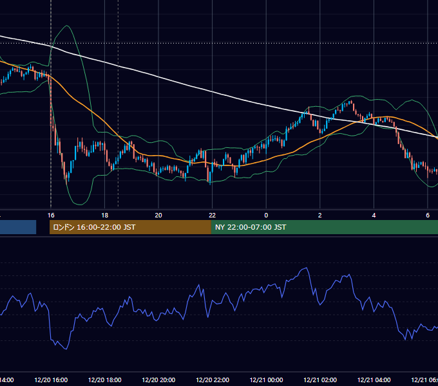Click the 4 hour label on the price chart axis

pos(374,215)
